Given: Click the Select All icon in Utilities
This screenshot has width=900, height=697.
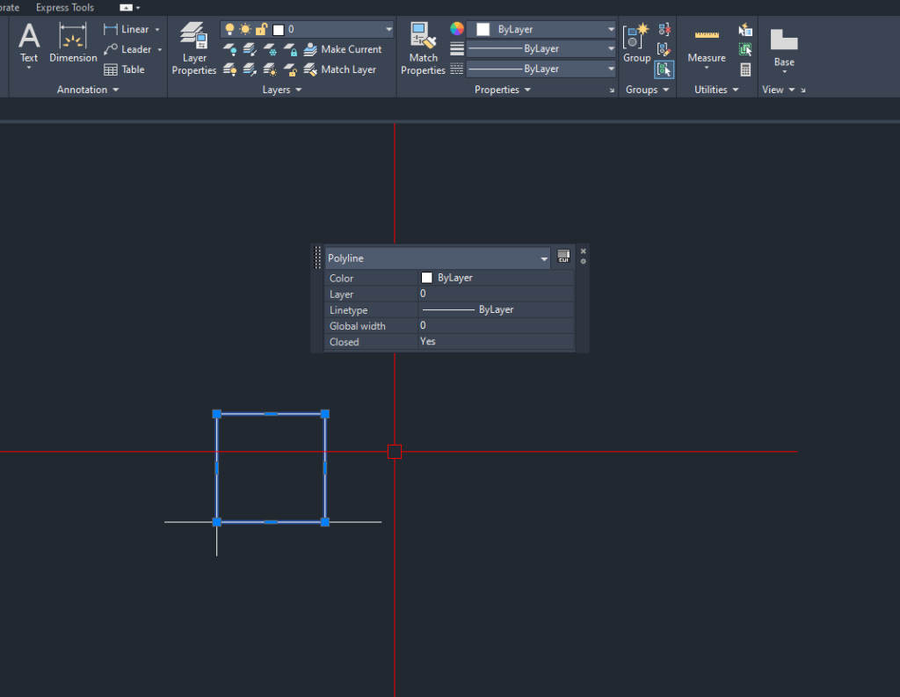Looking at the screenshot, I should 745,49.
